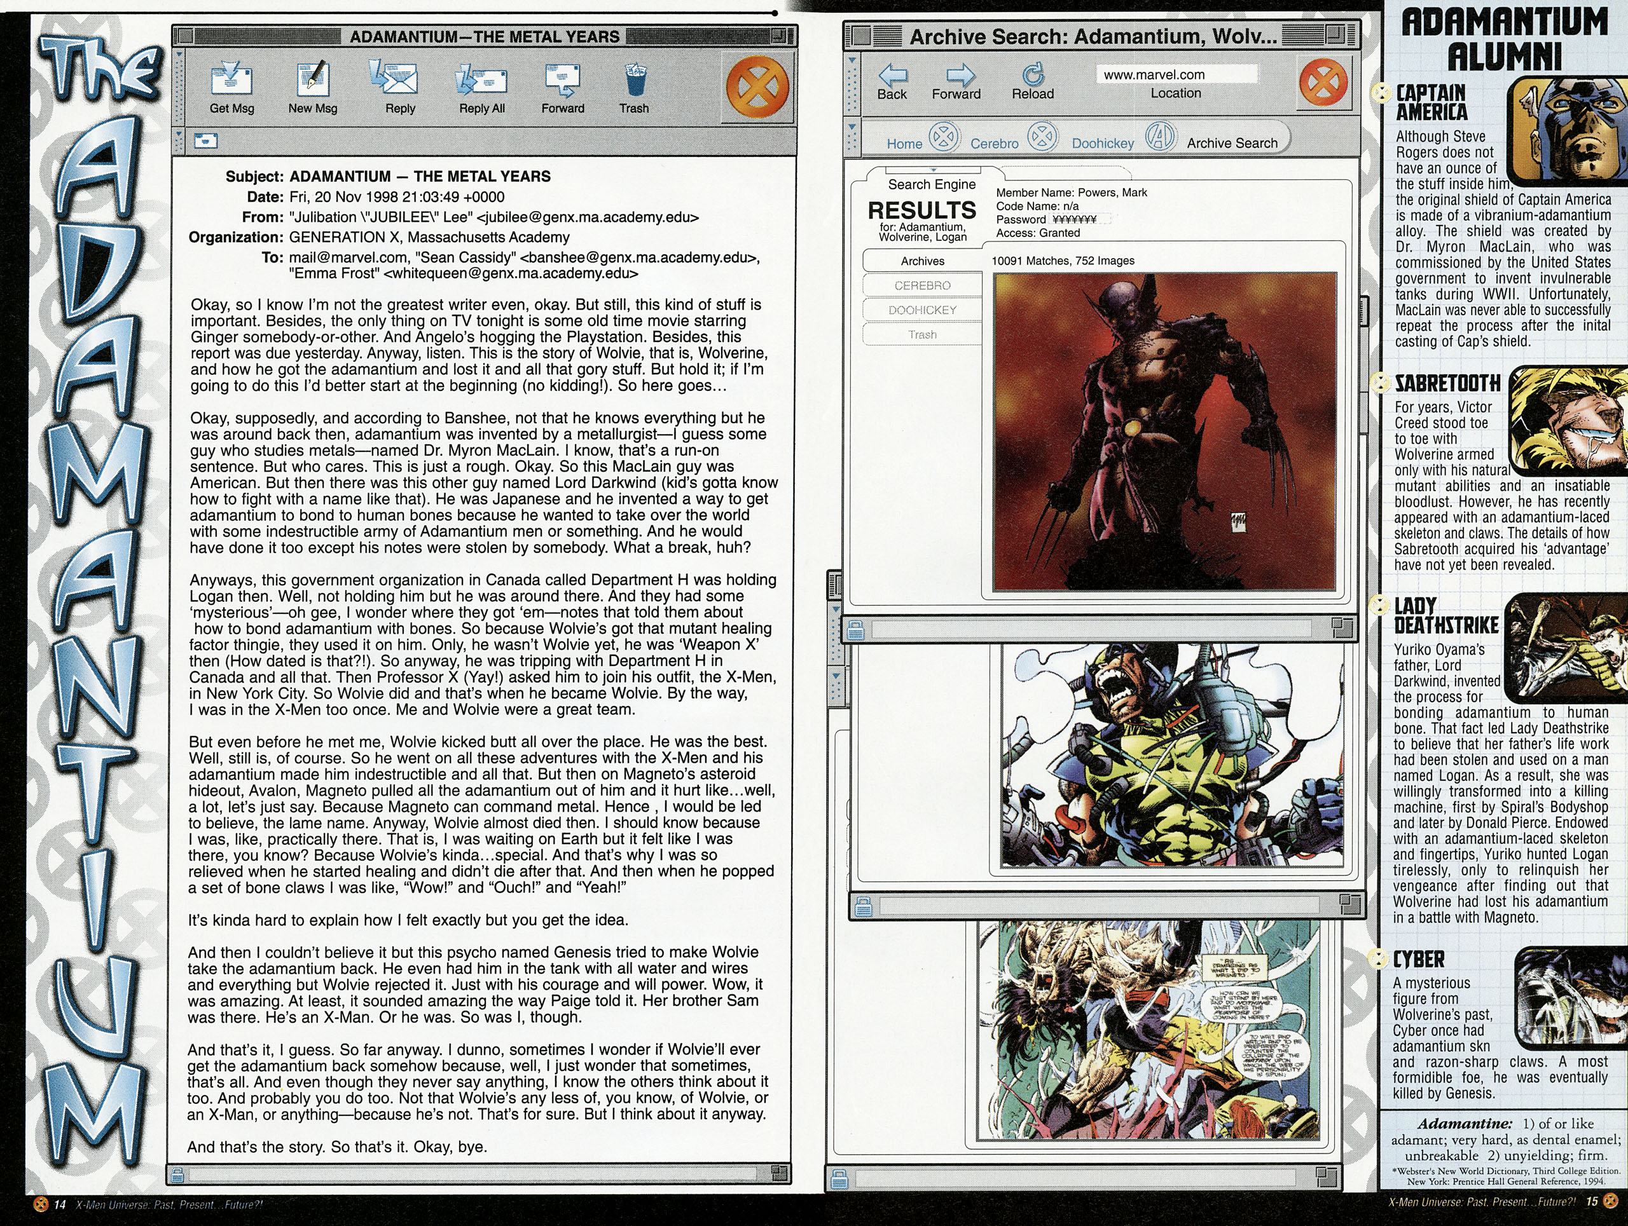This screenshot has height=1226, width=1628.
Task: Click 'Member Name: Powers, Mark' text
Action: (1072, 192)
